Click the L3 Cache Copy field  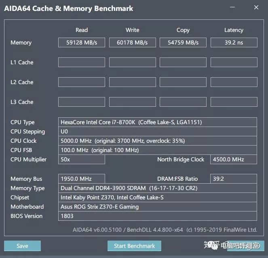click(x=183, y=102)
